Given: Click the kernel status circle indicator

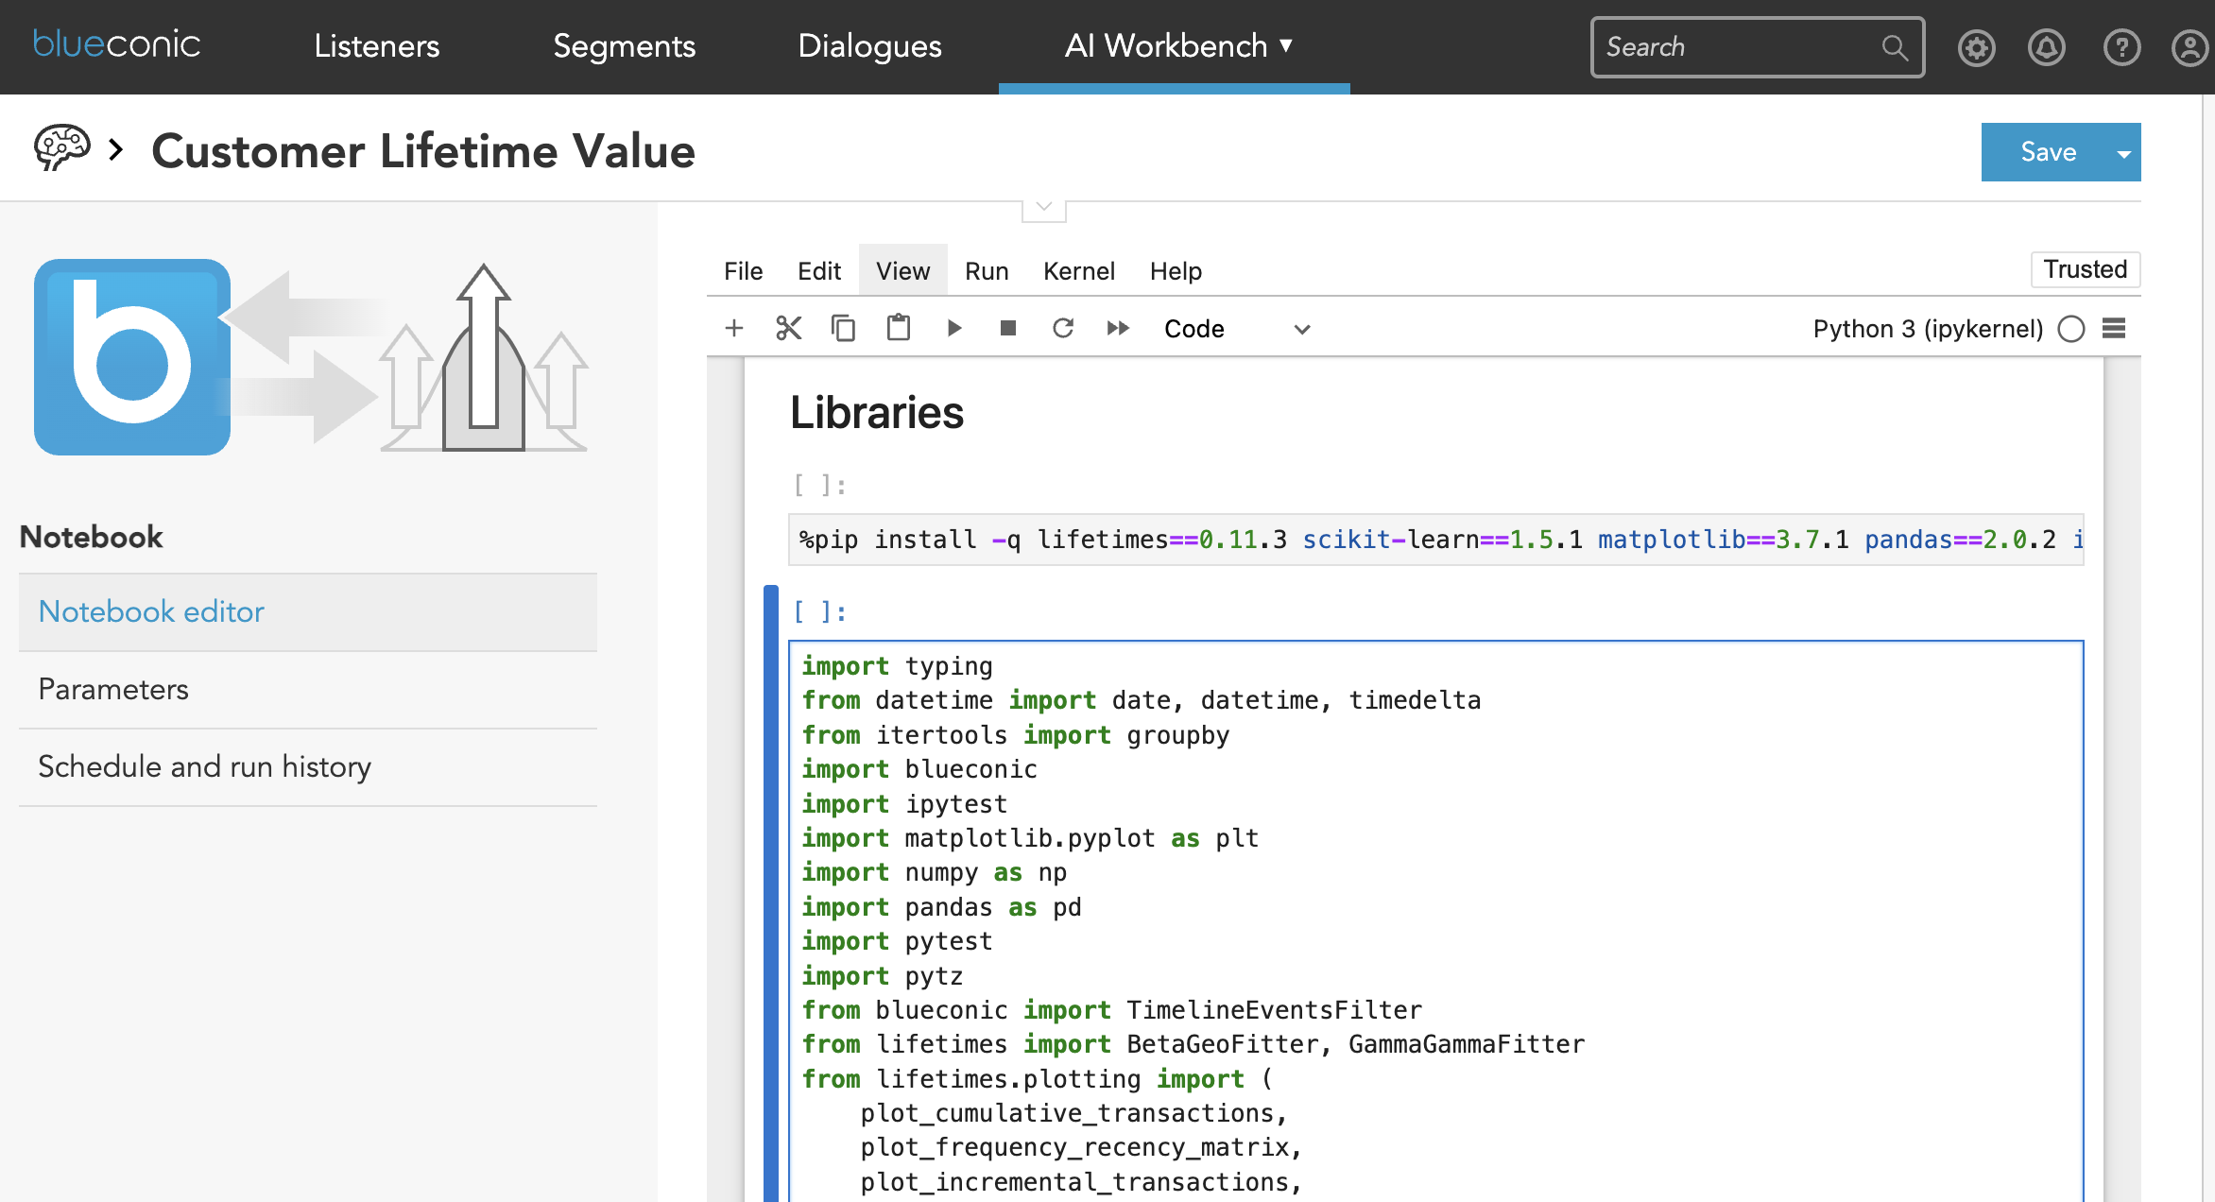Looking at the screenshot, I should click(x=2071, y=329).
